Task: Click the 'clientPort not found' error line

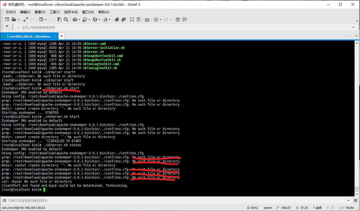Action: [65, 186]
